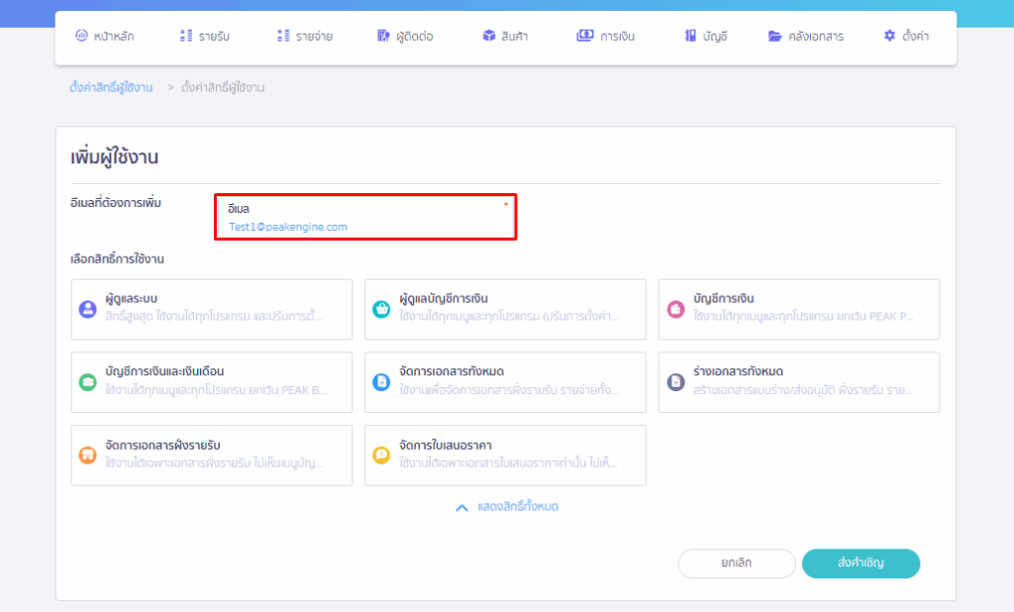Select the ร่างเอกสารทั้งหมด permission role
Screen dimensions: 1014x612
[798, 382]
